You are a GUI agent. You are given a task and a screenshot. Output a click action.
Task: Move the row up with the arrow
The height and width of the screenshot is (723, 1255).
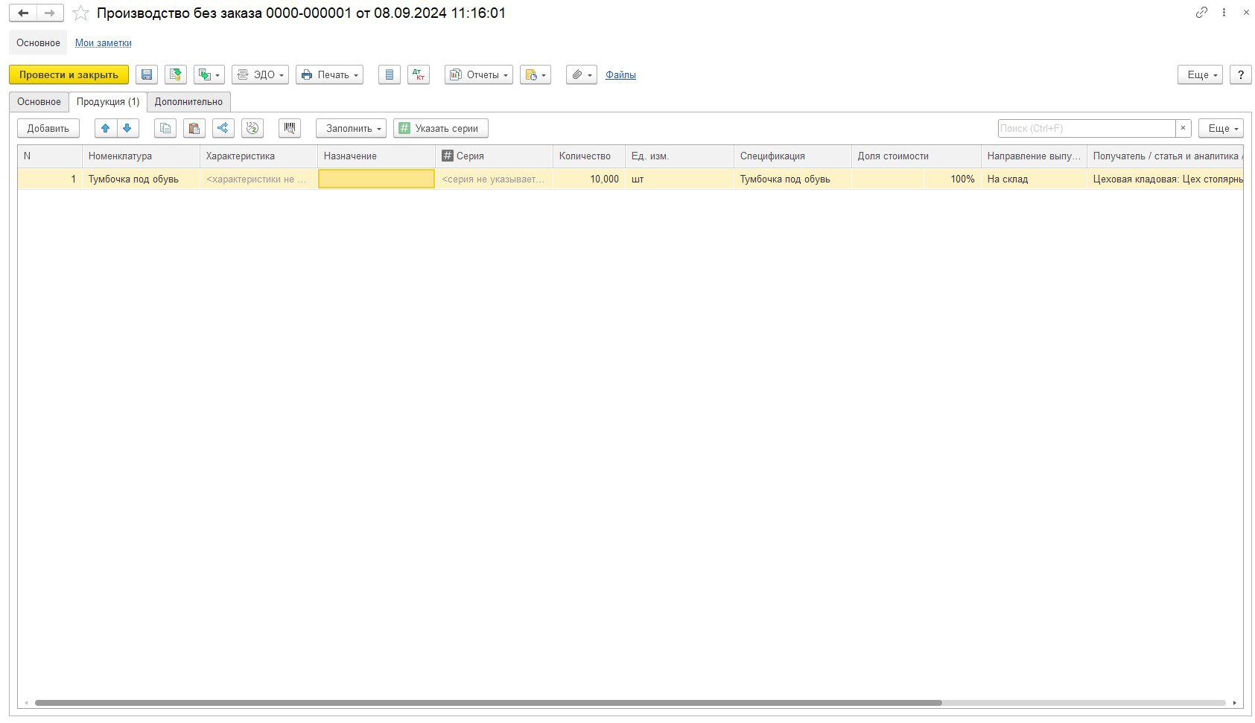coord(106,128)
